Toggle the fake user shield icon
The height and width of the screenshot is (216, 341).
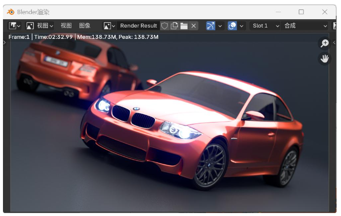click(x=164, y=26)
